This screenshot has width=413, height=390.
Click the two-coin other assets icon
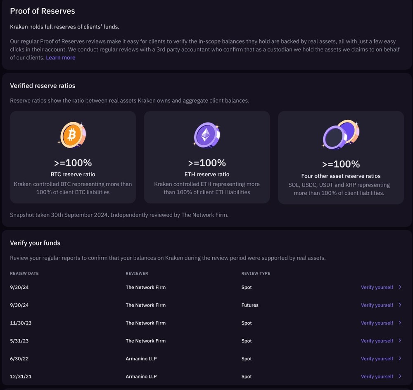(x=341, y=135)
